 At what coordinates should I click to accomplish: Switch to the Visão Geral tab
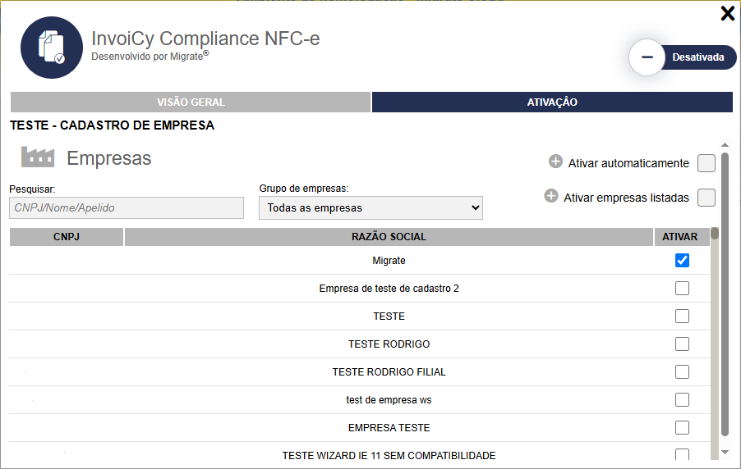point(191,102)
